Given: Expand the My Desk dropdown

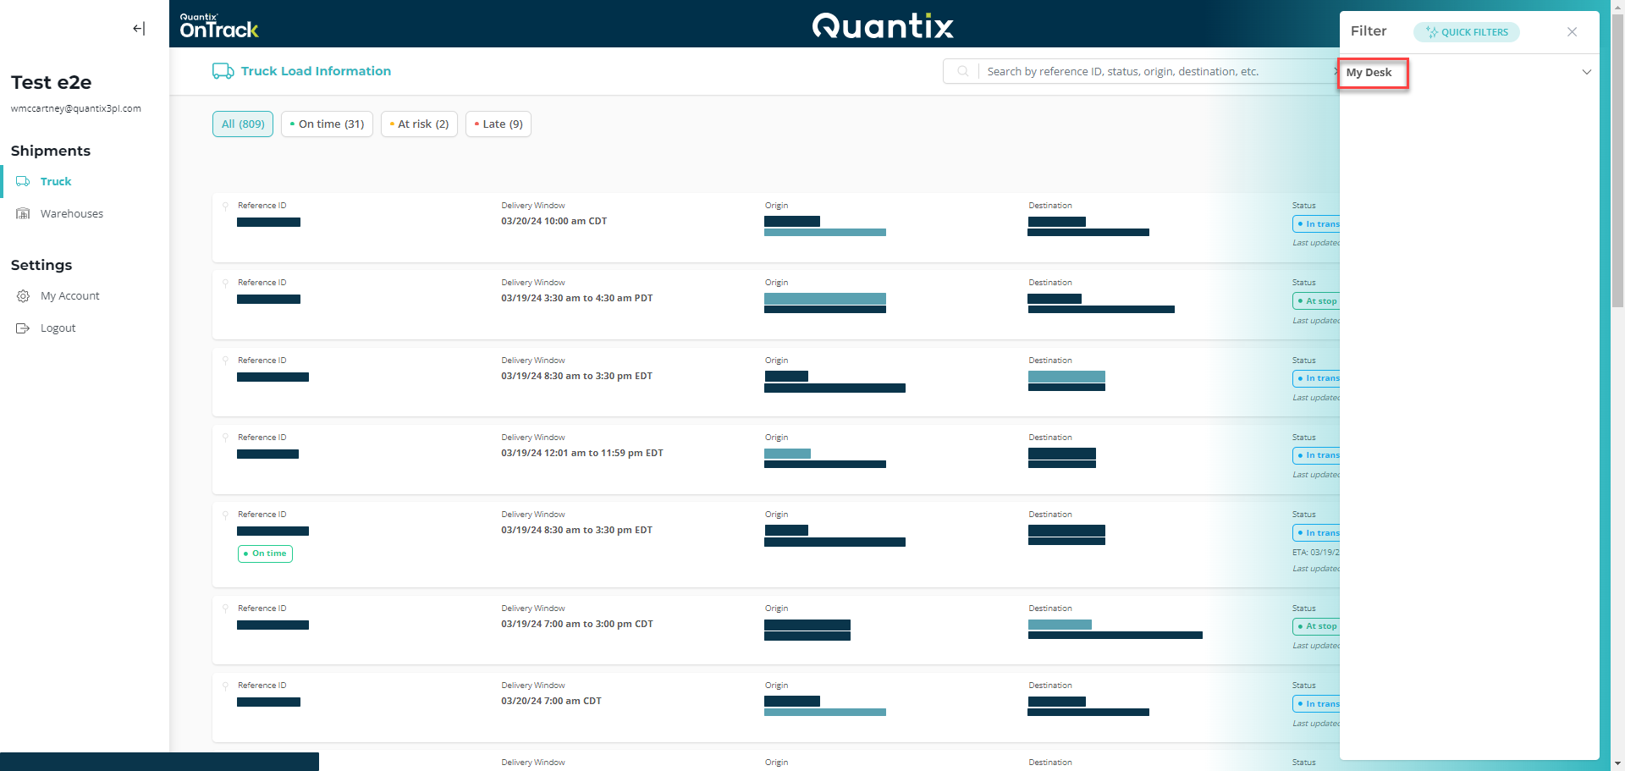Looking at the screenshot, I should point(1587,72).
